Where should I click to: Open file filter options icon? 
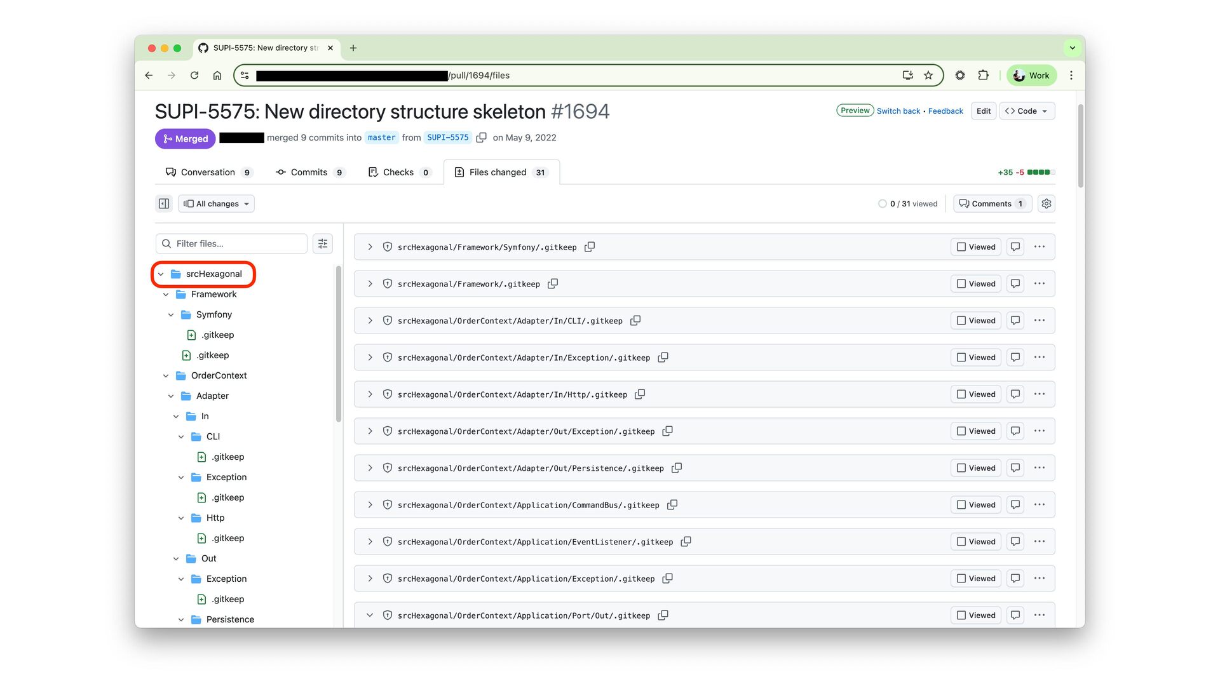click(323, 244)
